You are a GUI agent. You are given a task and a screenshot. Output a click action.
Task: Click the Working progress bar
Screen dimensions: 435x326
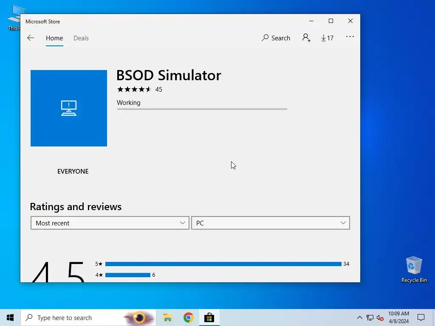[202, 109]
